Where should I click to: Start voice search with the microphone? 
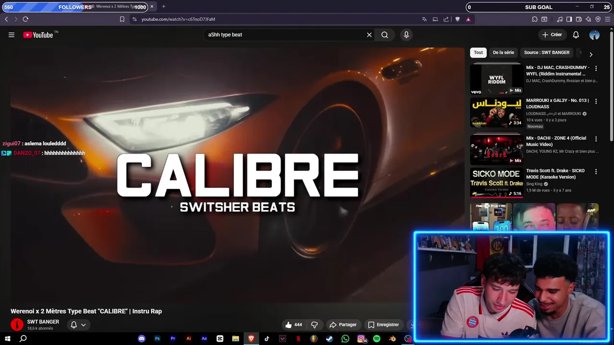(406, 34)
